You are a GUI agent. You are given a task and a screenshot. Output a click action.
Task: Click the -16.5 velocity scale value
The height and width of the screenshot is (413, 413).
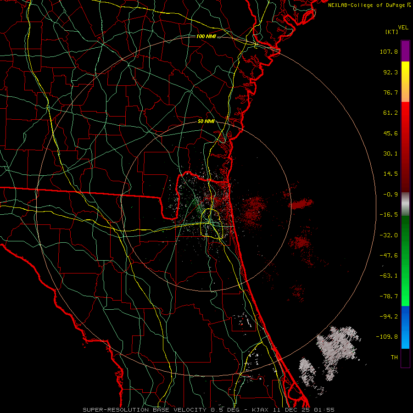[x=389, y=215]
